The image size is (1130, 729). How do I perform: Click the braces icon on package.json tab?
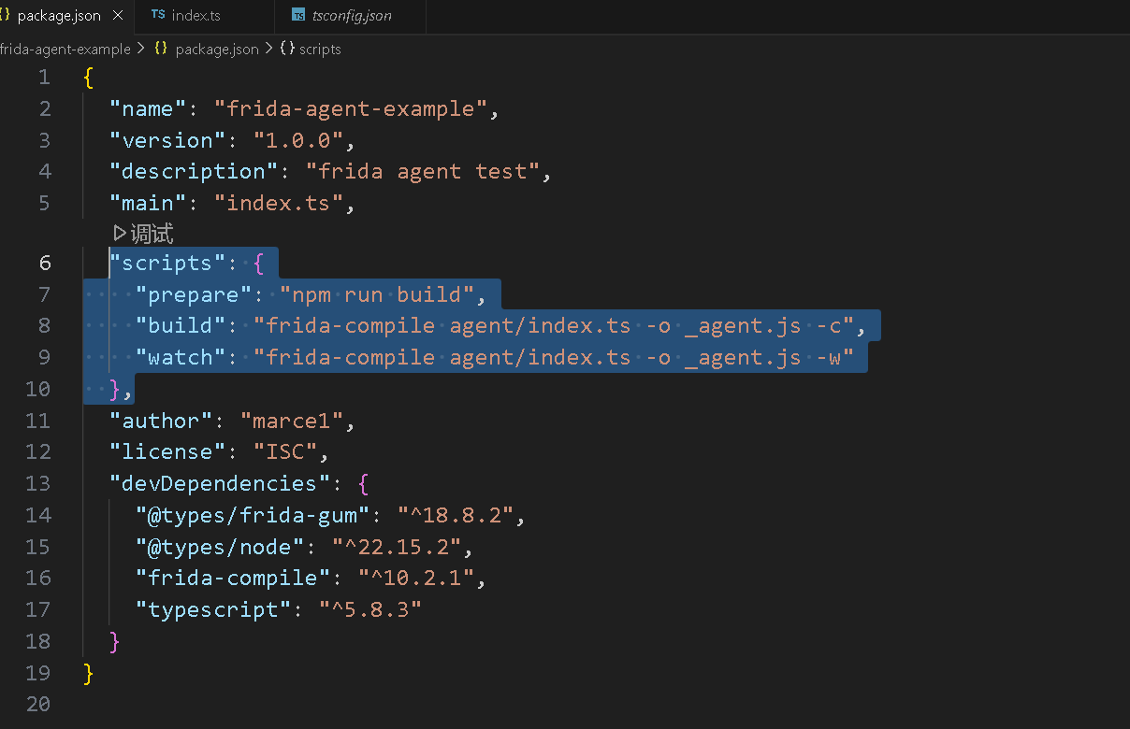[x=5, y=16]
